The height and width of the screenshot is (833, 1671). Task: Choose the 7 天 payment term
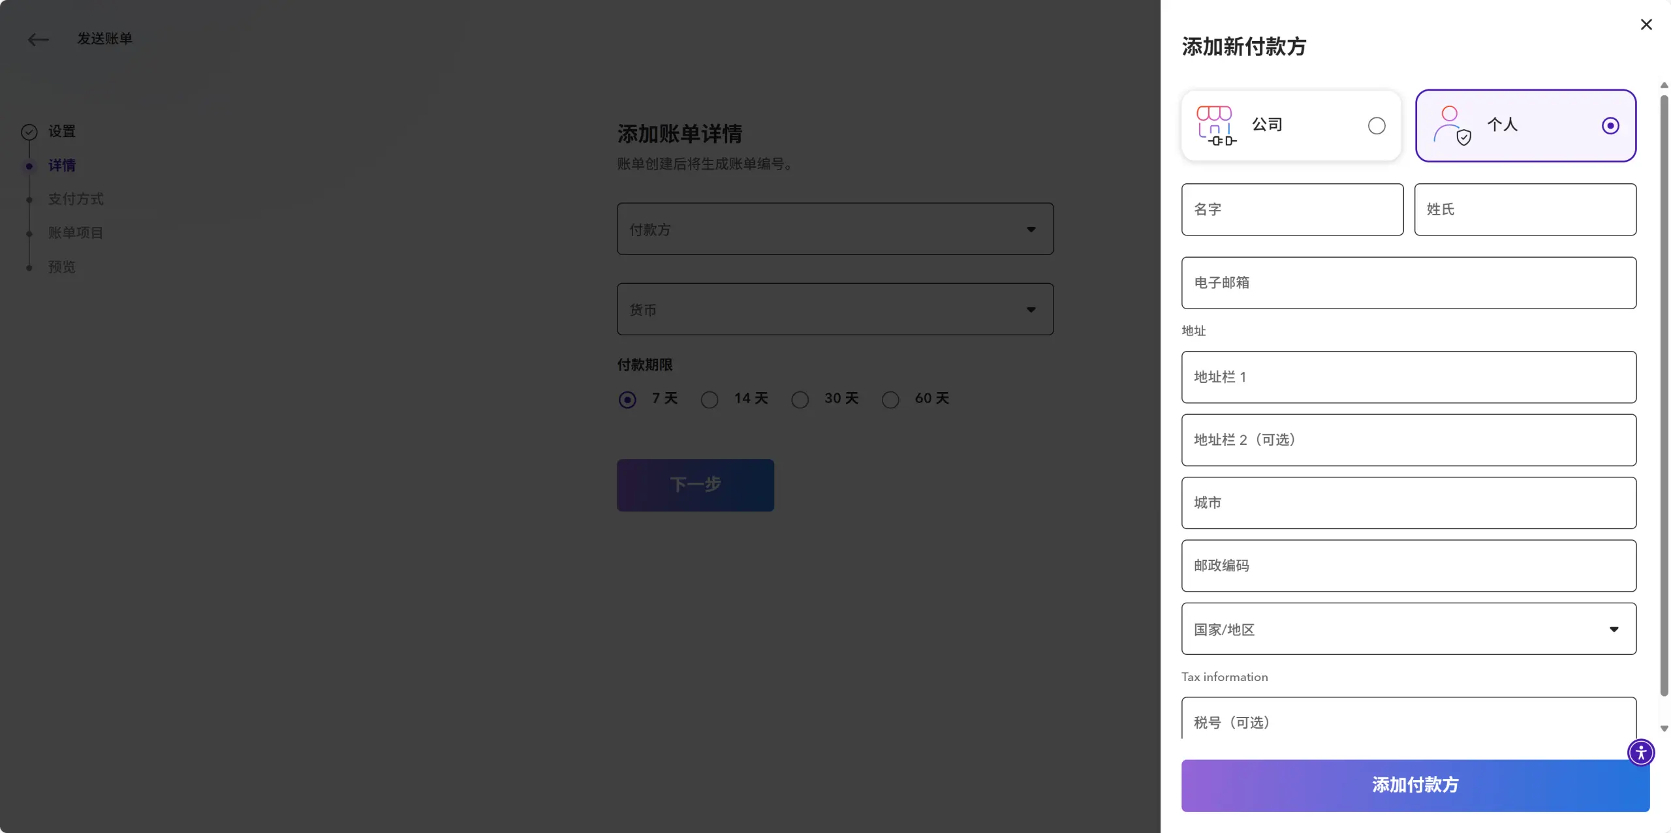tap(627, 399)
